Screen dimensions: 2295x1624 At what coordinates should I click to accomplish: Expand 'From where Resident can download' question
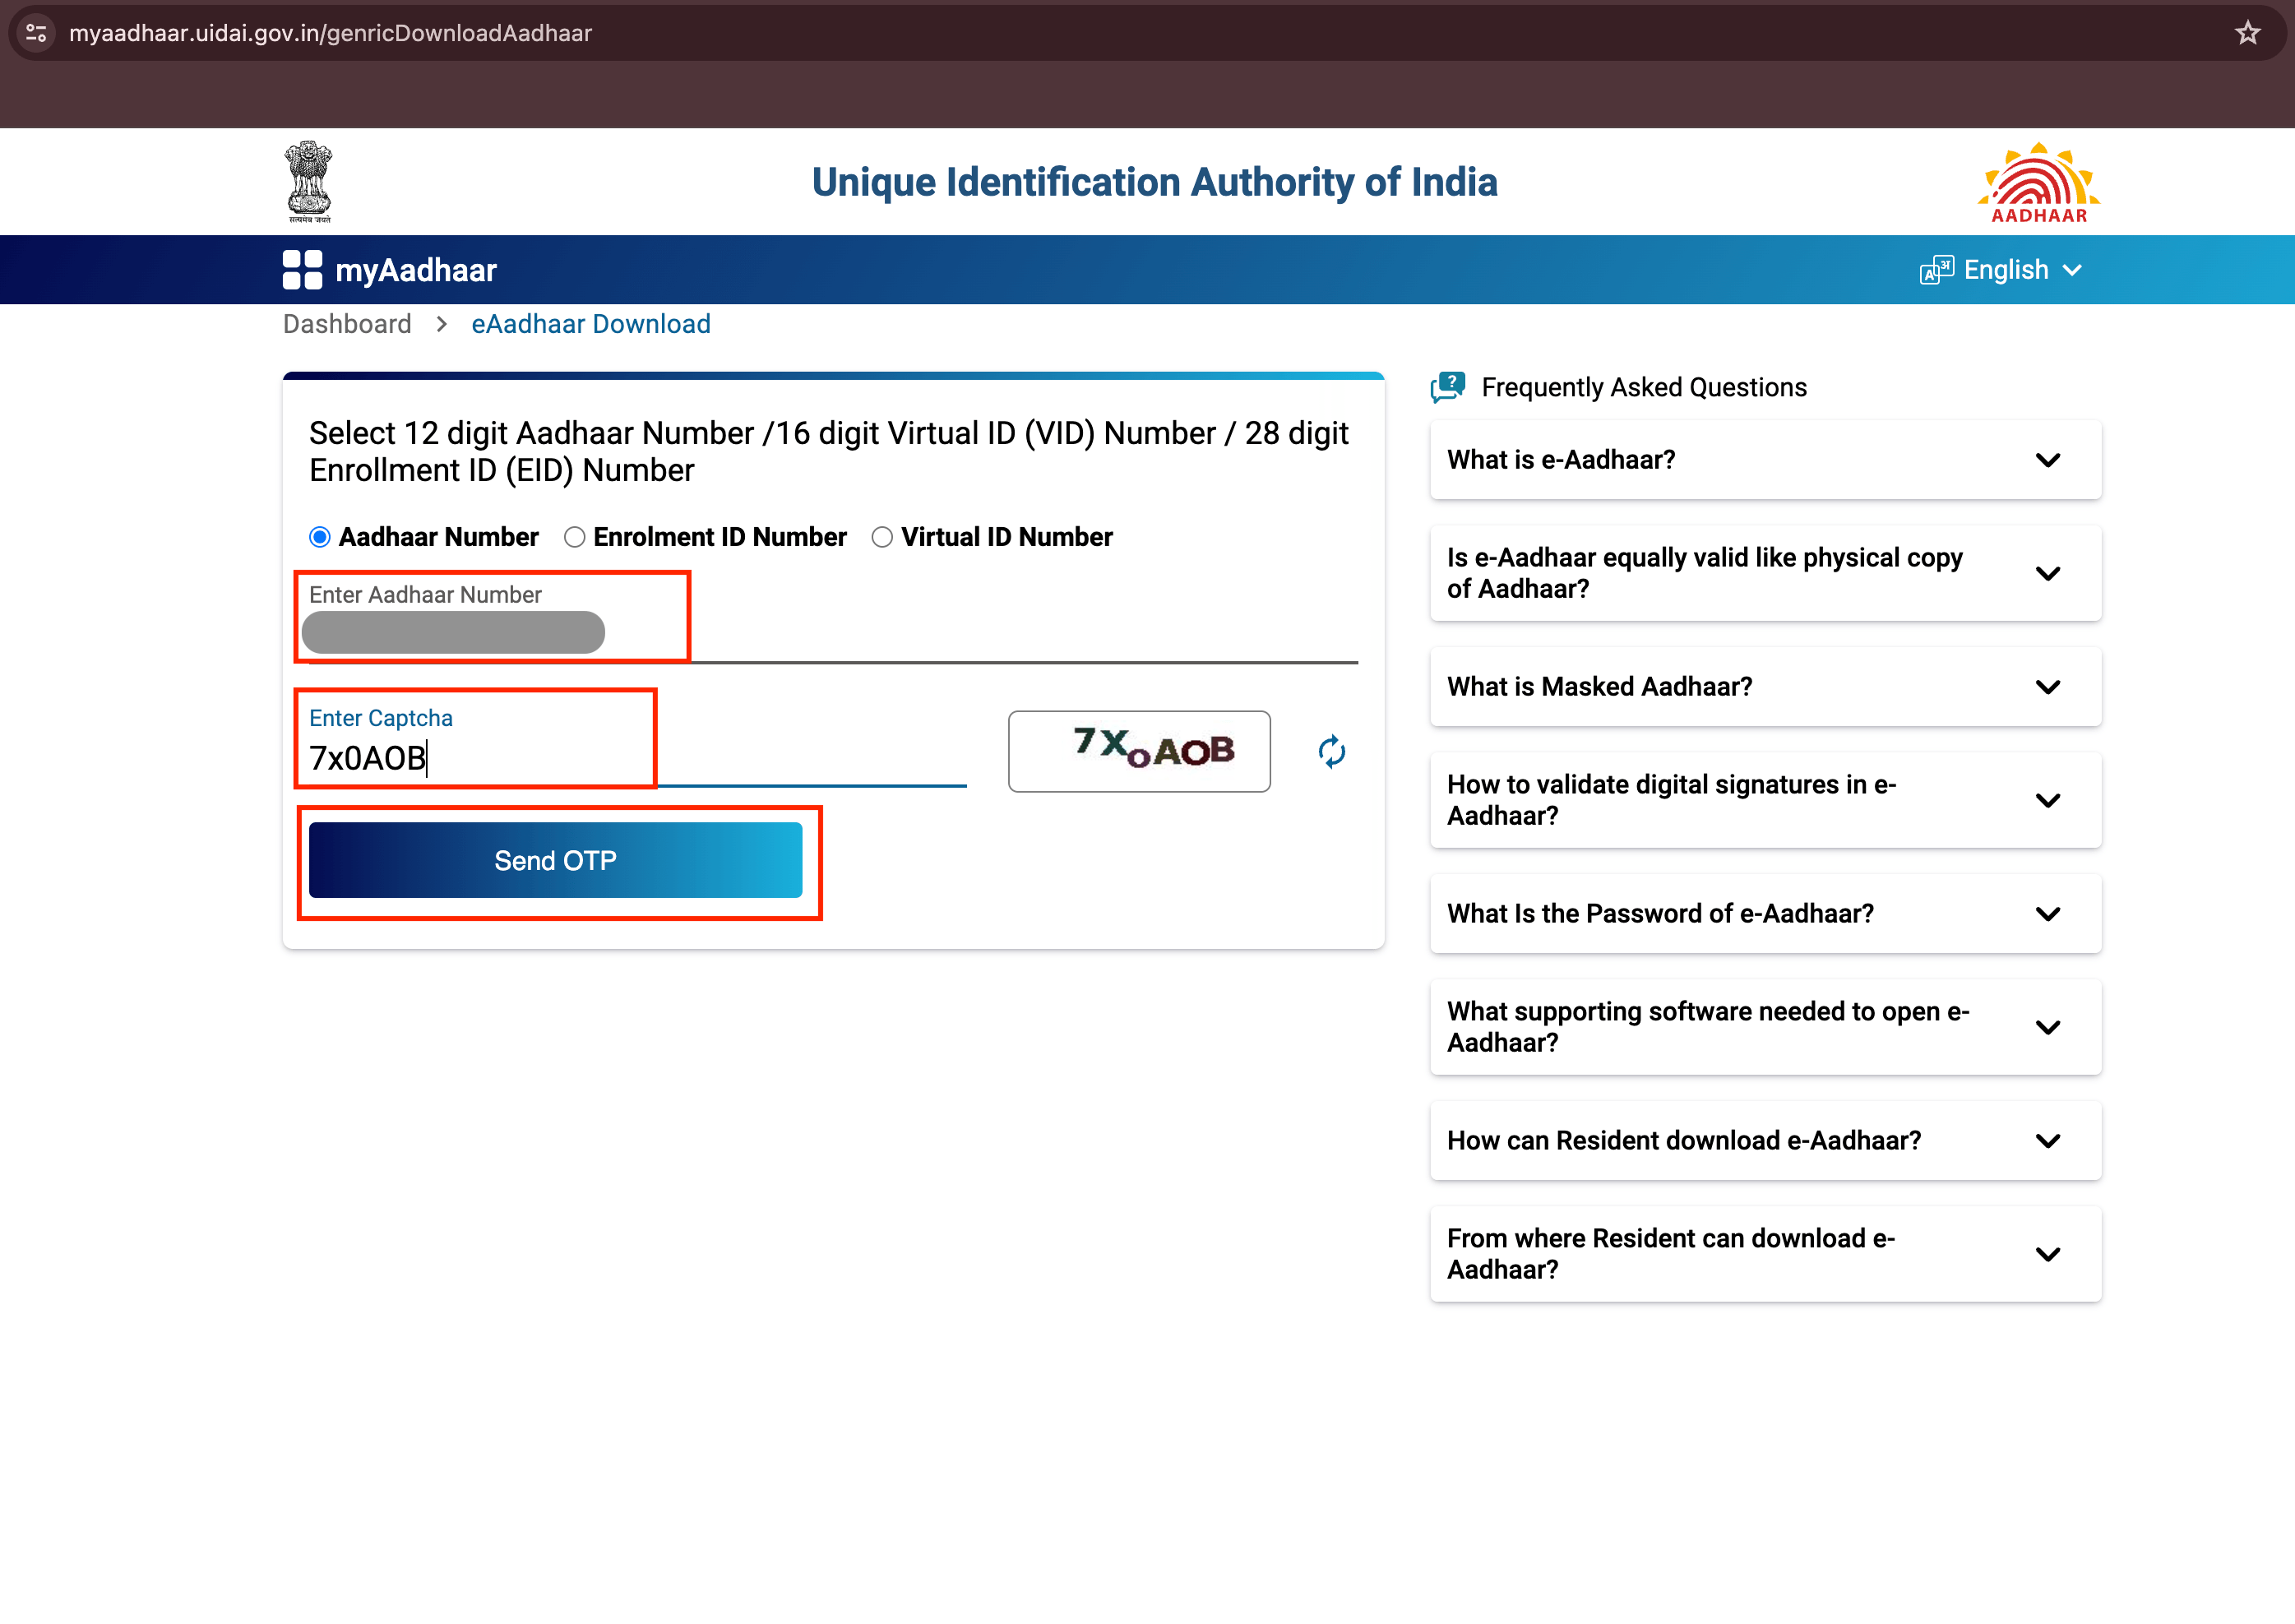click(x=1765, y=1254)
